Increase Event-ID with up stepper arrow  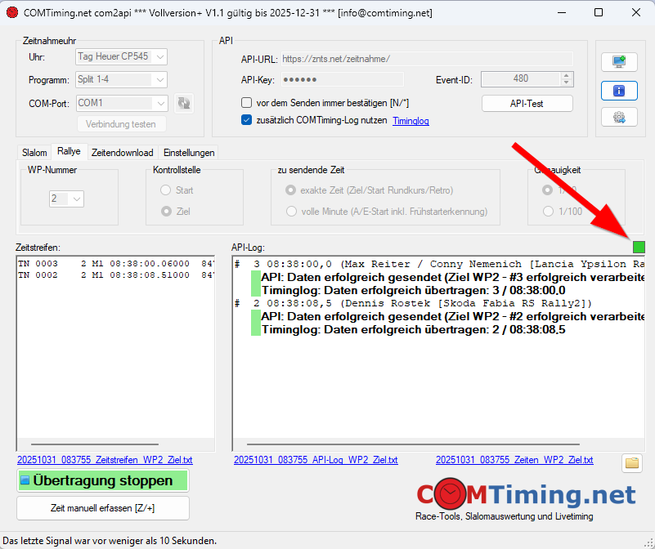[x=567, y=76]
